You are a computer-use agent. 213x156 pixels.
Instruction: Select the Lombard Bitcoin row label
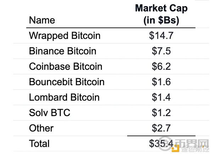(64, 97)
